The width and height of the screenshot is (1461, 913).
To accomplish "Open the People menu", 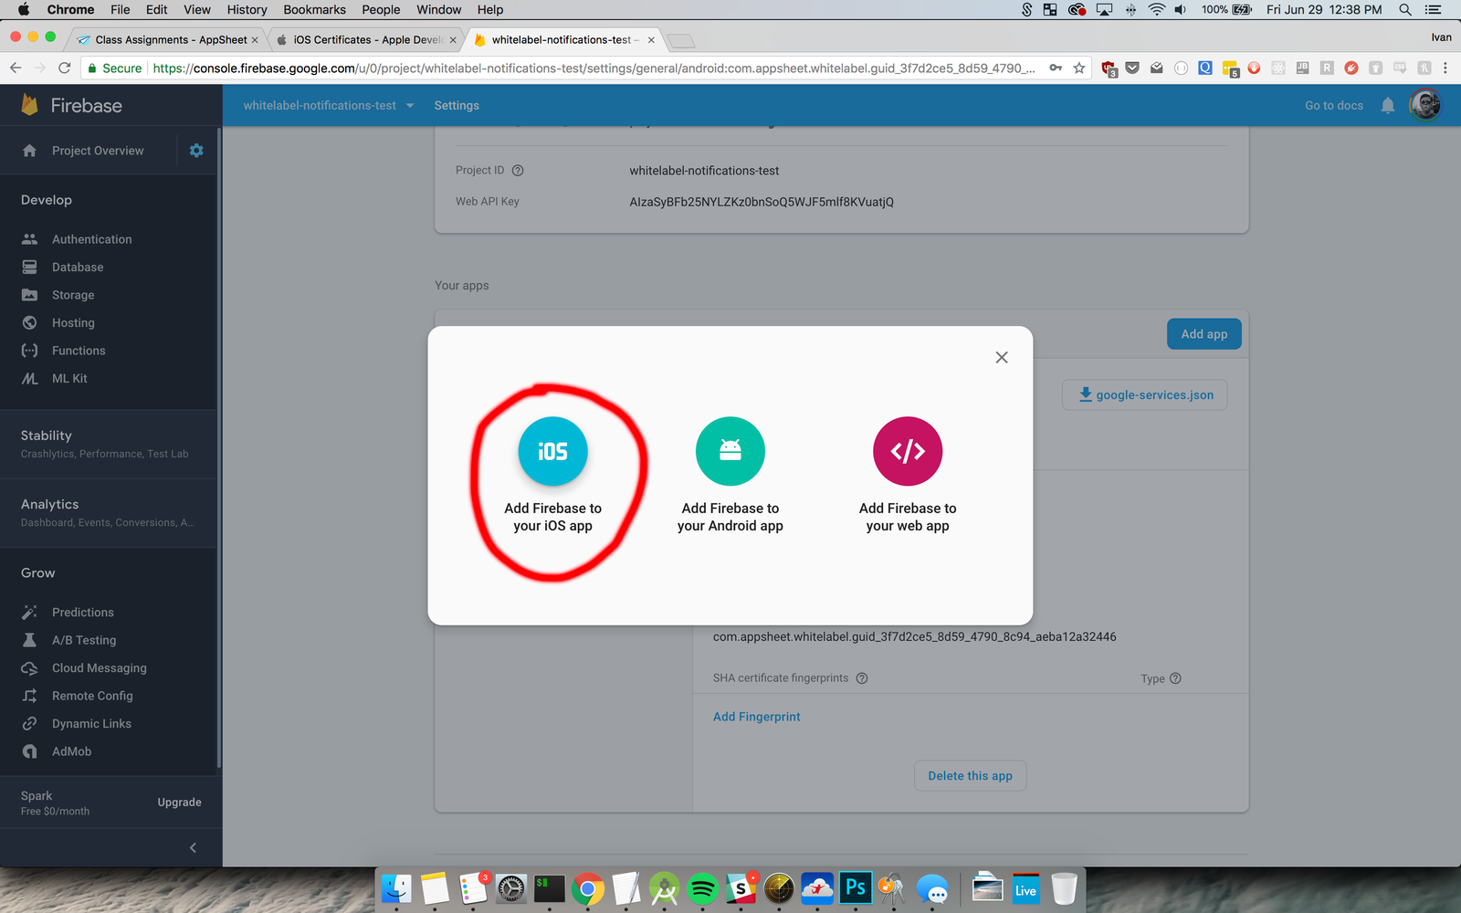I will [381, 9].
